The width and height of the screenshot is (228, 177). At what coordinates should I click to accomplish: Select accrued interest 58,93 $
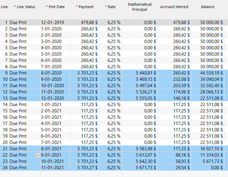174,161
